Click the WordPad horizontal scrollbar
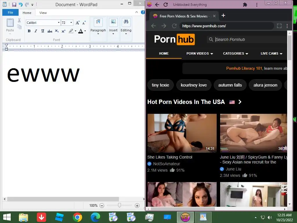This screenshot has height=223, width=297. click(63, 199)
